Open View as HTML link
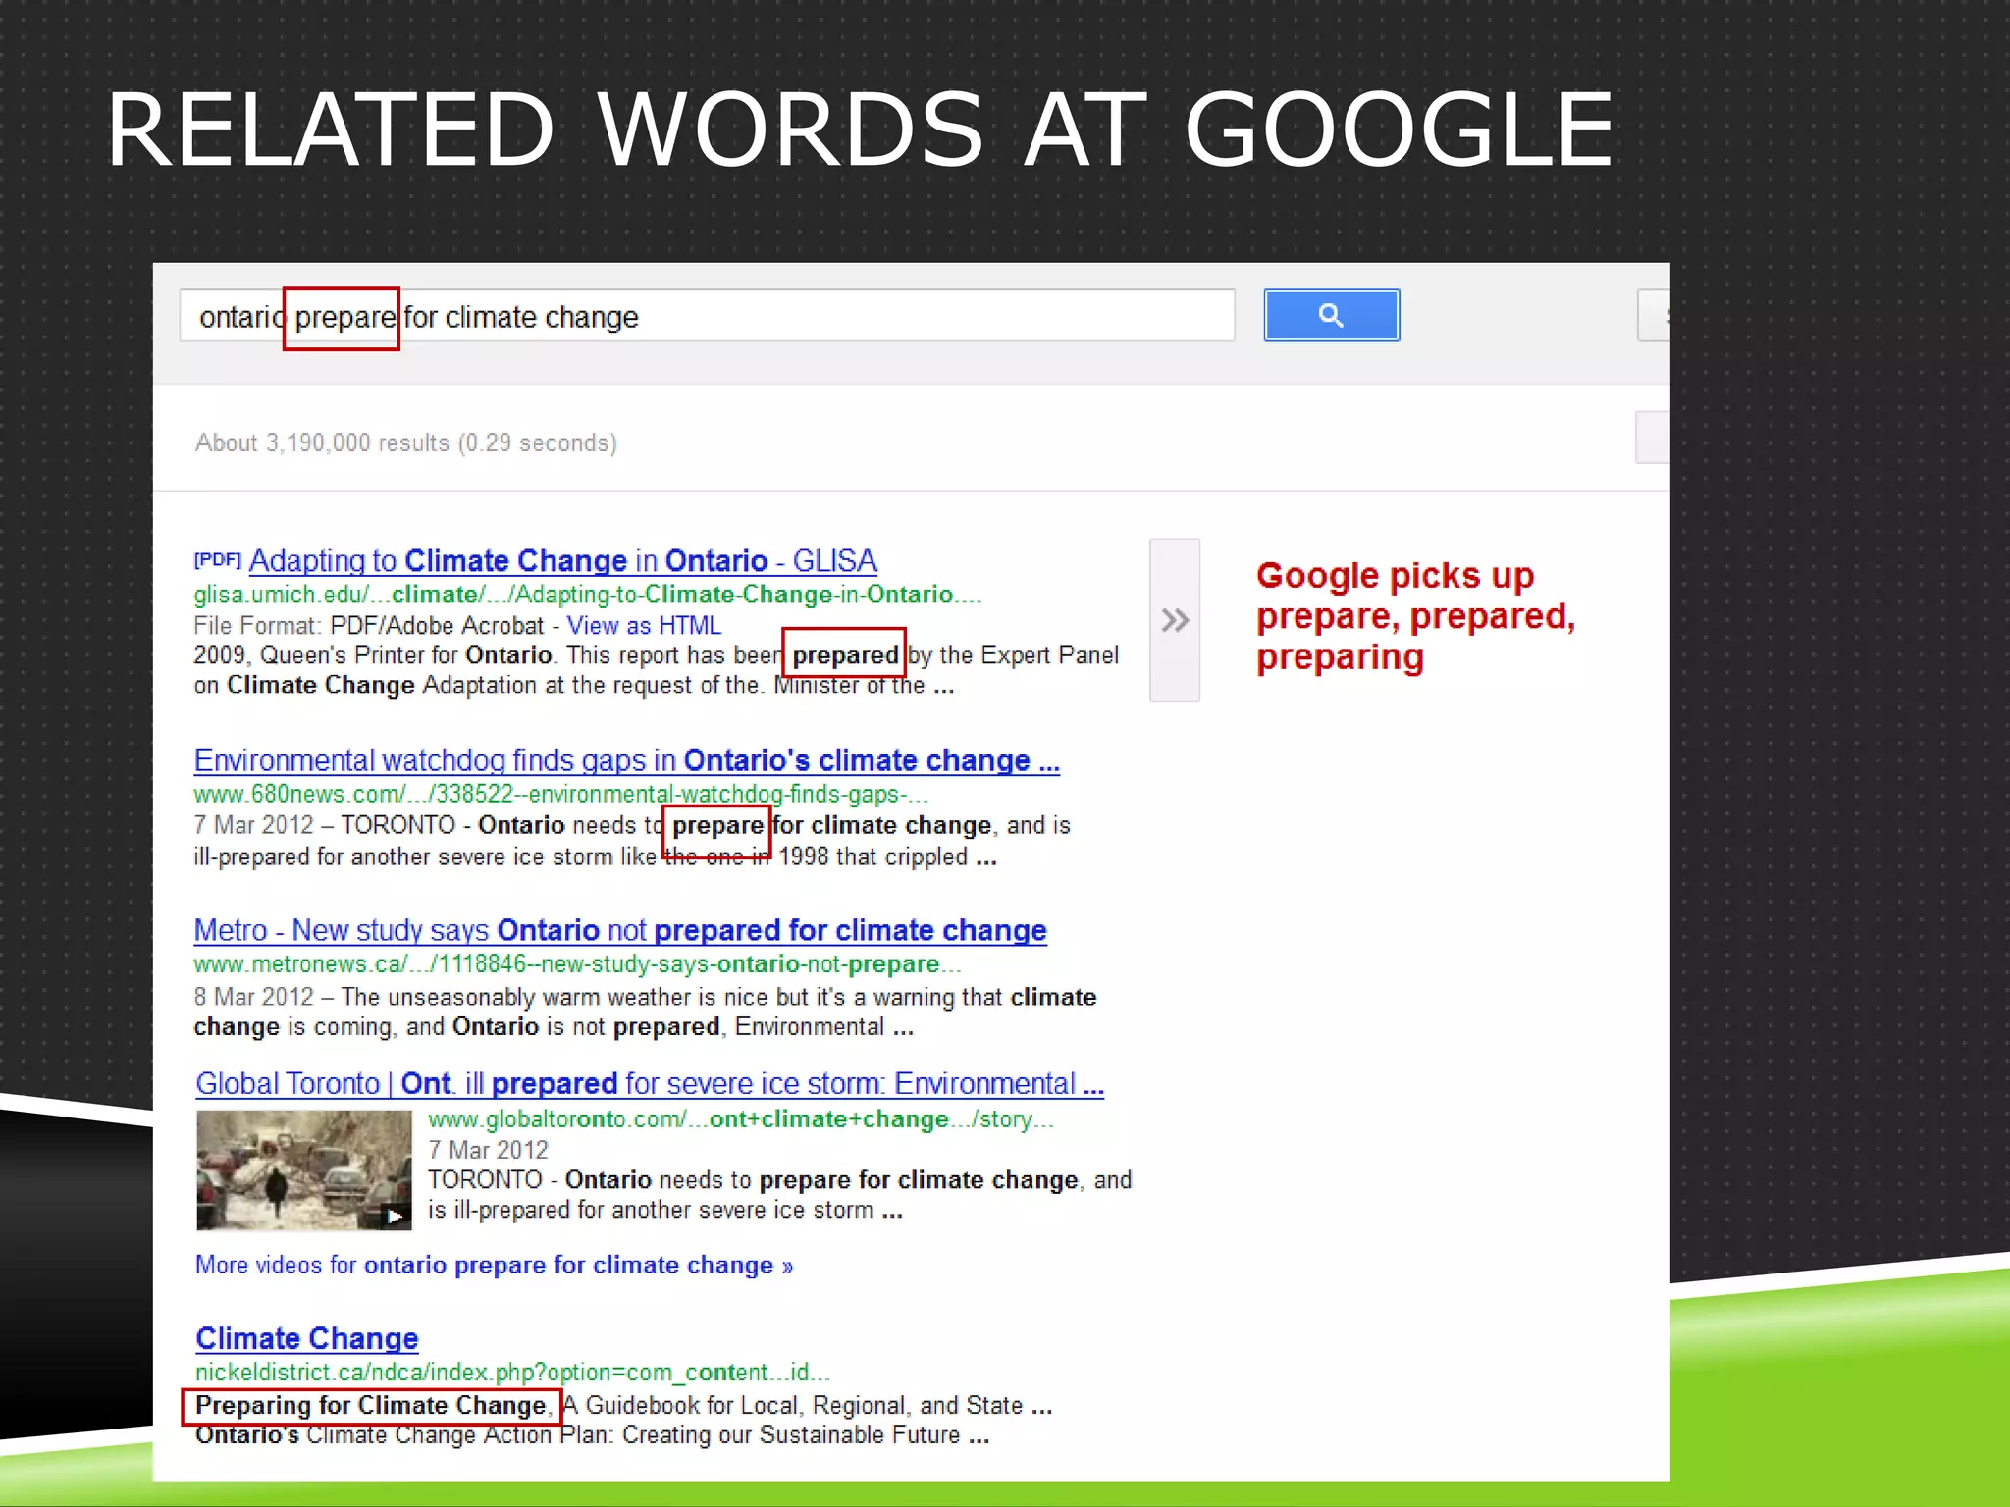 click(x=644, y=625)
